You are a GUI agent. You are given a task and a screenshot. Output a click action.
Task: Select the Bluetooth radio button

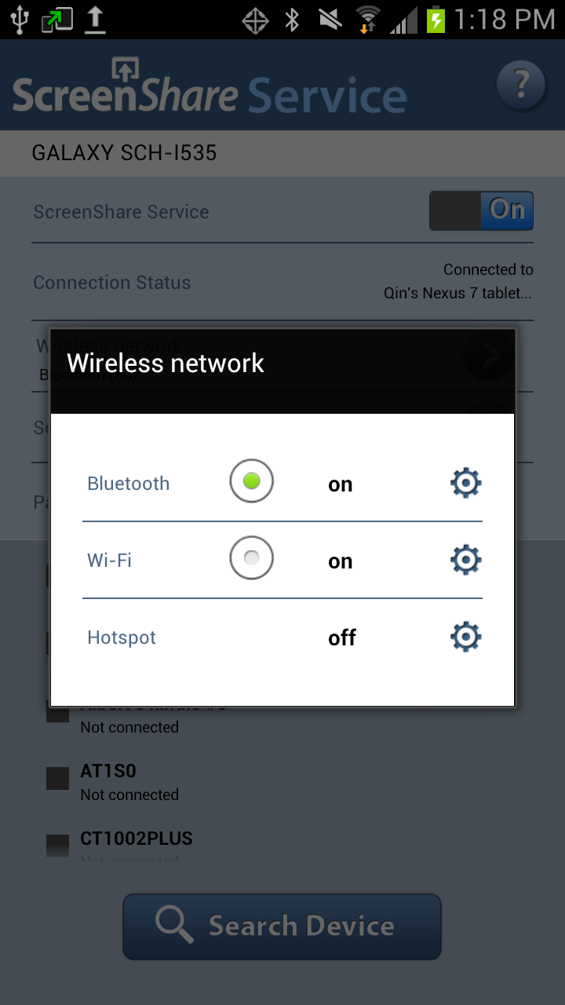click(x=250, y=481)
